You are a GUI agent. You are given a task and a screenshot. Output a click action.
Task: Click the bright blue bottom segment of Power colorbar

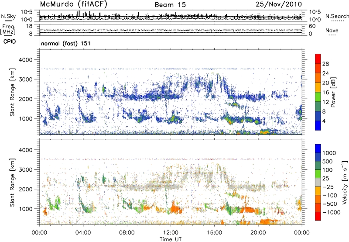point(318,126)
